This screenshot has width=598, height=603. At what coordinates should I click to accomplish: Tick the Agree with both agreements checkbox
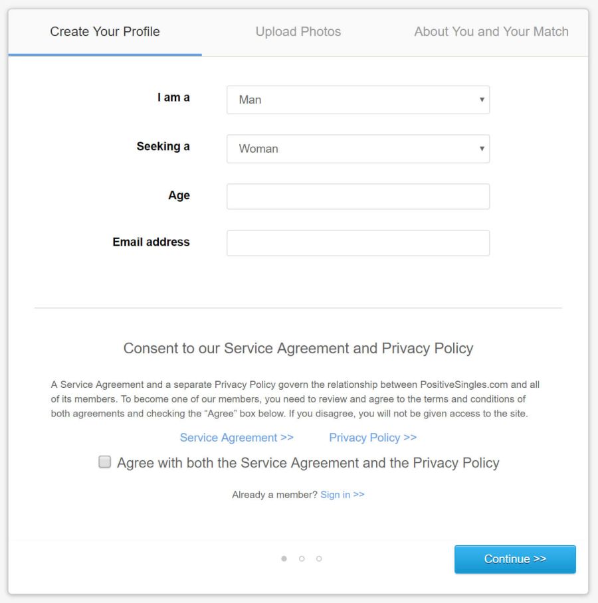click(x=105, y=462)
